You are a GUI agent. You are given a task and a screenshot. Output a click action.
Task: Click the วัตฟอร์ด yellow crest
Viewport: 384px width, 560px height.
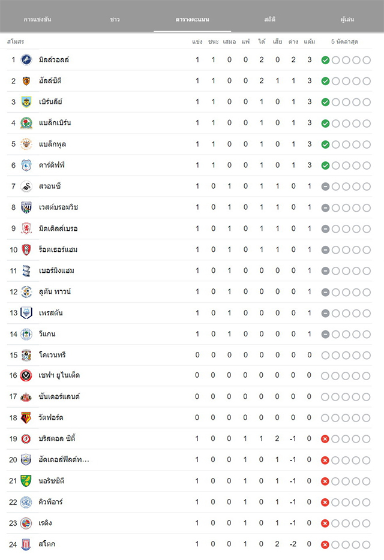pos(26,417)
